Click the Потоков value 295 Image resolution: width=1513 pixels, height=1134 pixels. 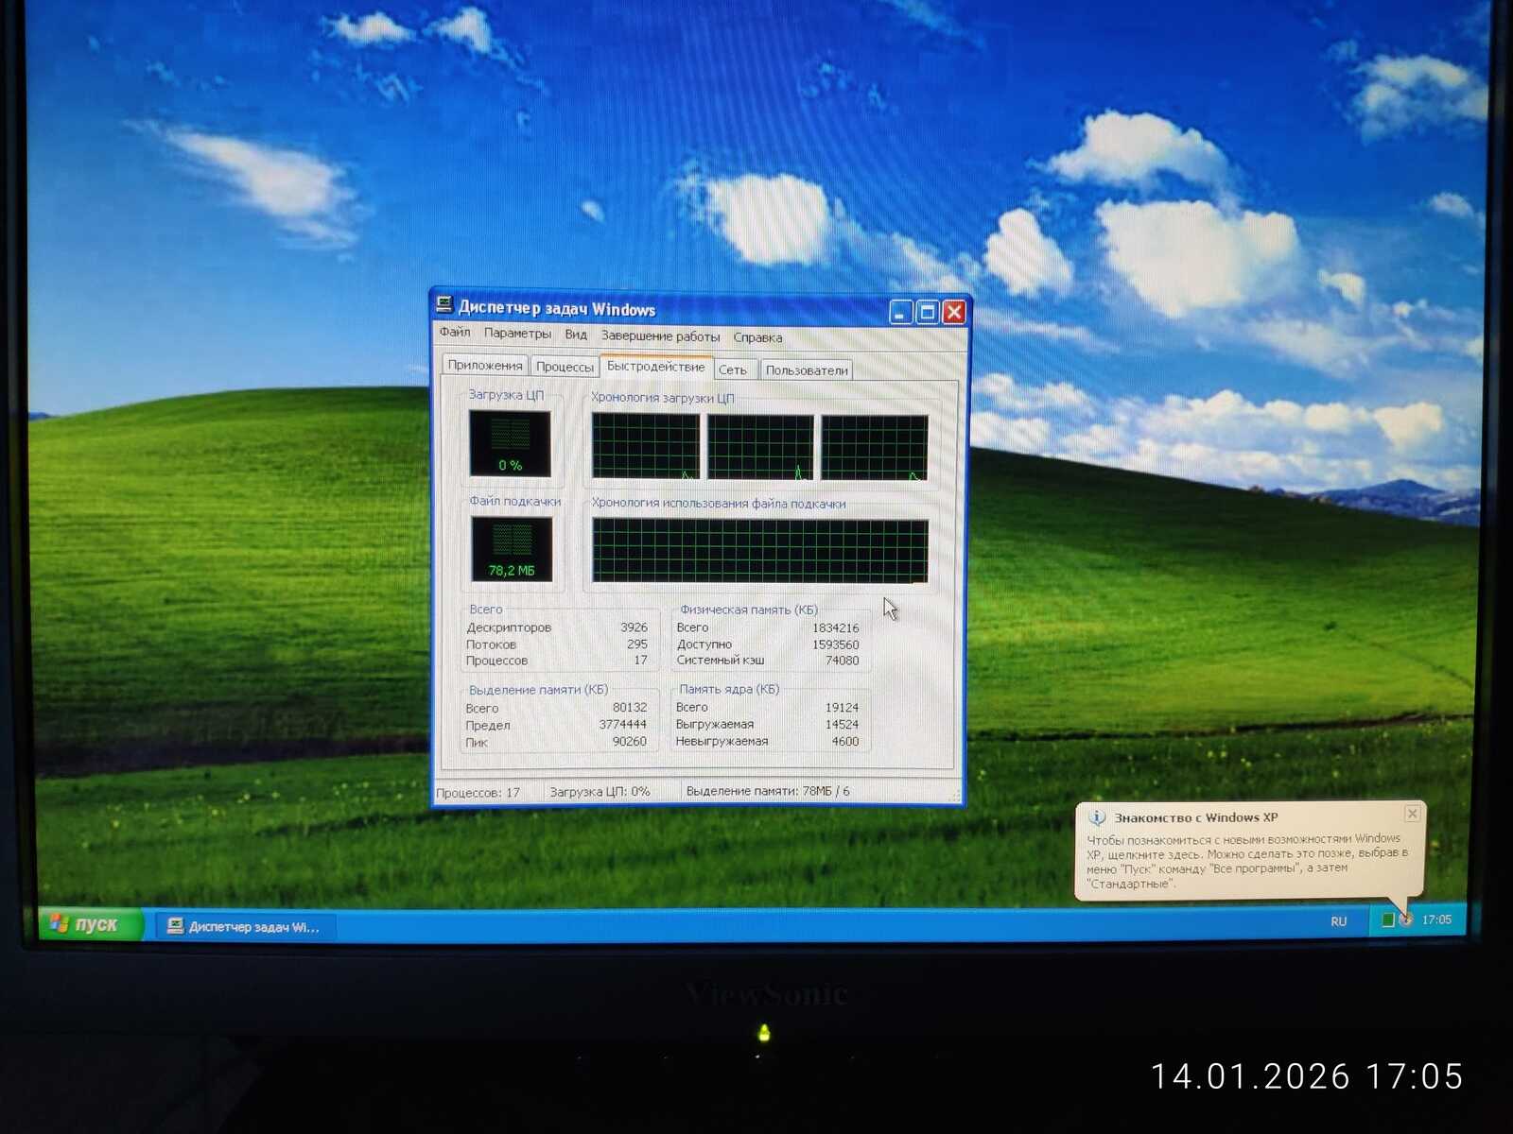coord(637,644)
